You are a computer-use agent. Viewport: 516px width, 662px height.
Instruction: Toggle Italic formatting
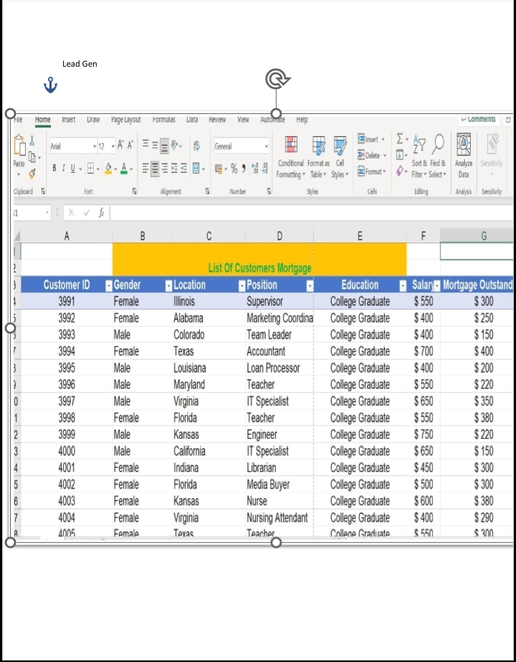63,169
